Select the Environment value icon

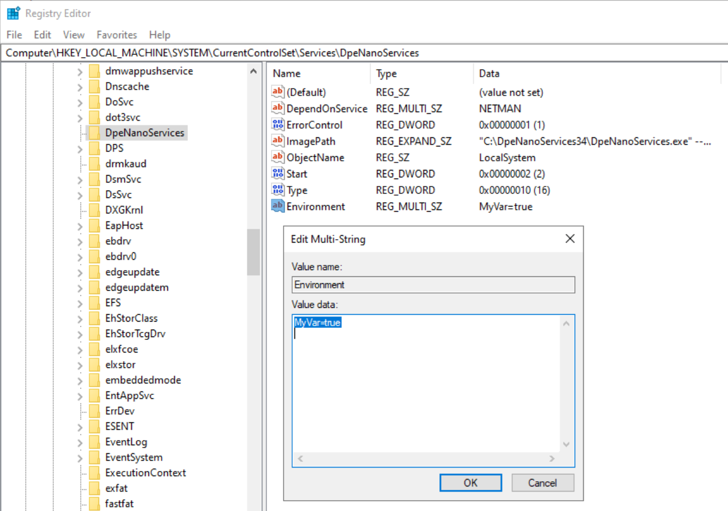(x=278, y=206)
